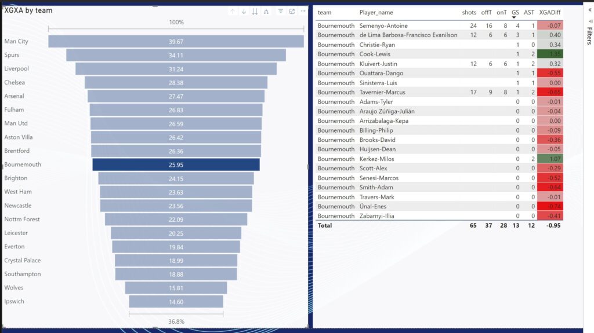Click player name 'Arrizabalaga-Kepa'
This screenshot has height=333, width=594.
tap(384, 120)
